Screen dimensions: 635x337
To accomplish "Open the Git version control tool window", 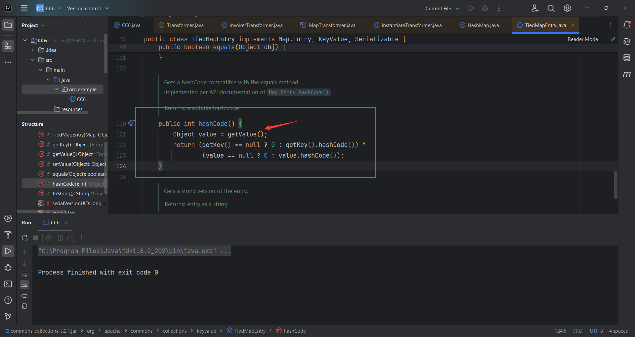I will click(8, 317).
